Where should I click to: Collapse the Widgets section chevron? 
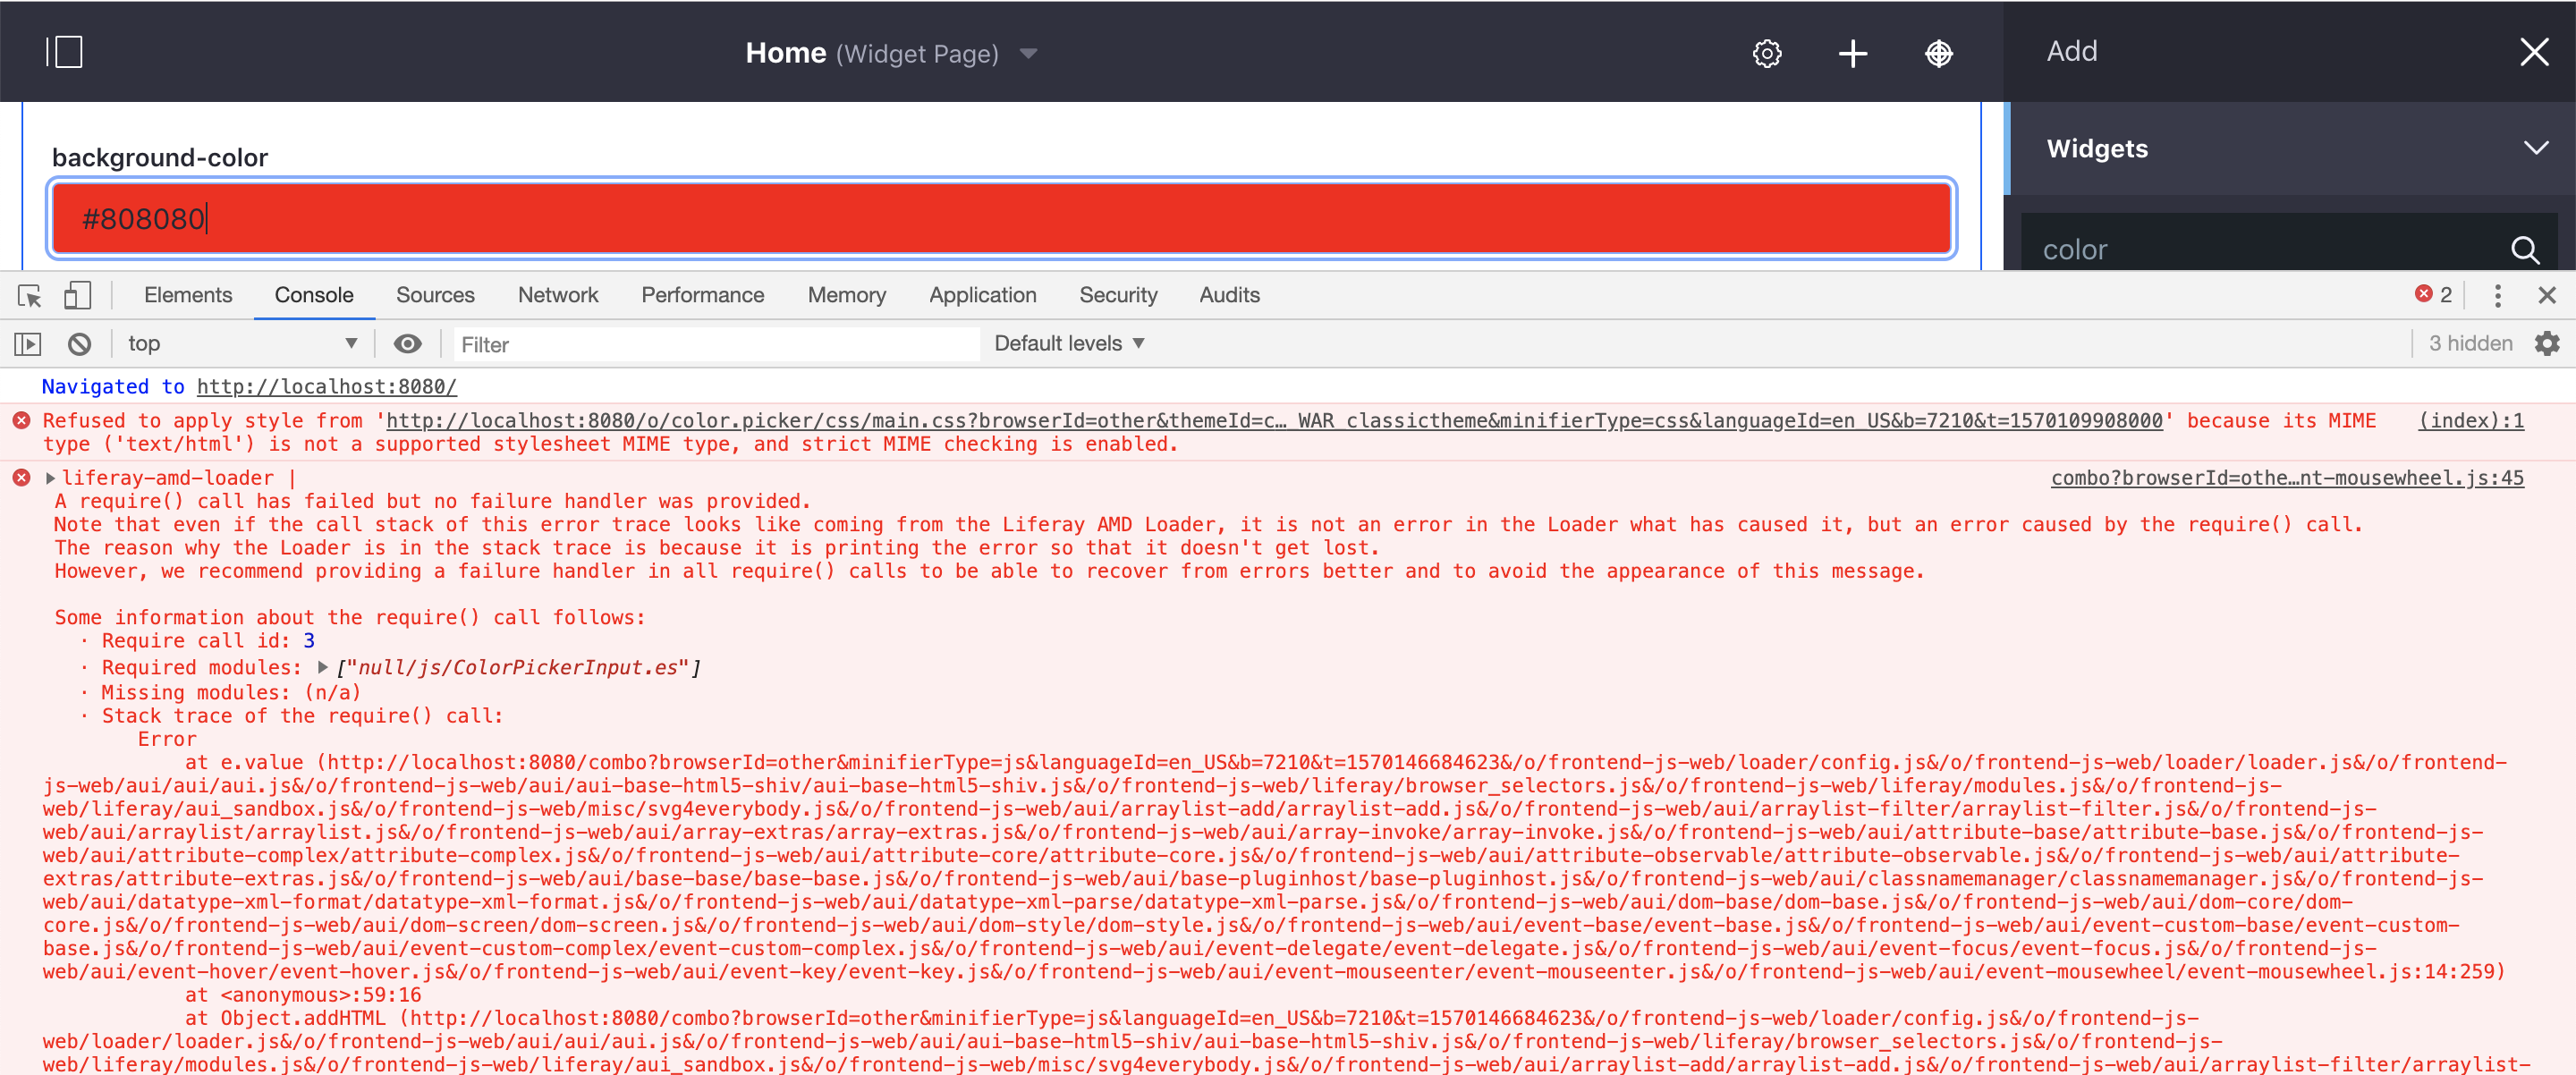point(2535,148)
